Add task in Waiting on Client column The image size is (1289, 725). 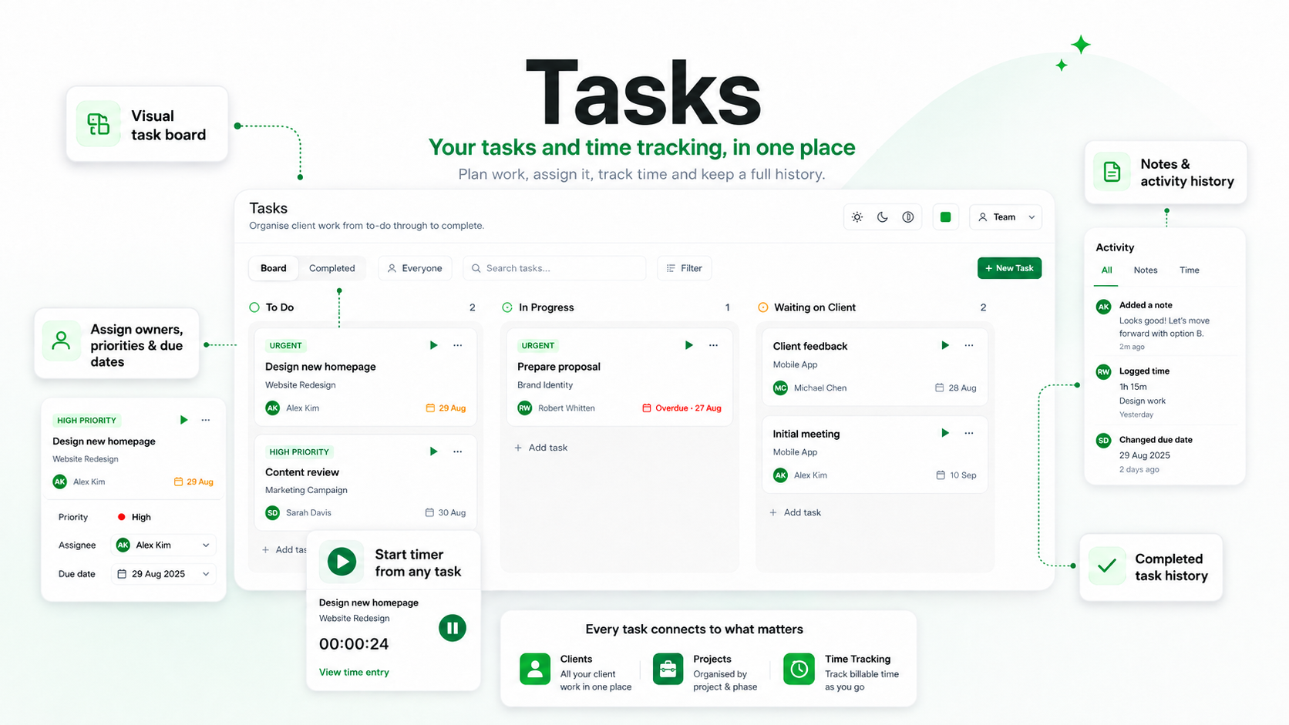tap(795, 512)
